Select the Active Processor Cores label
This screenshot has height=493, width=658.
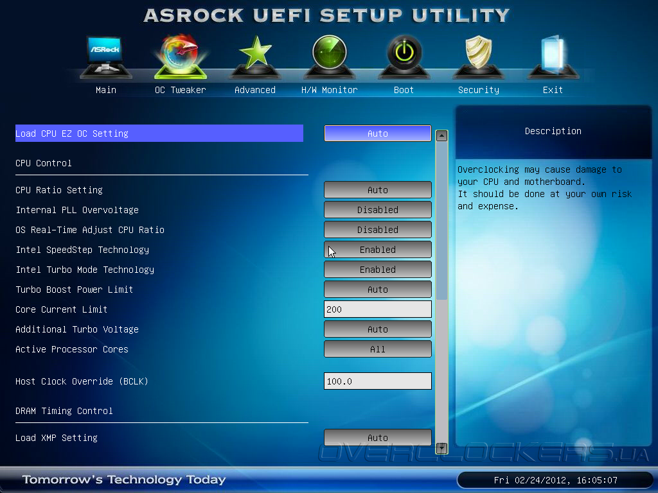click(x=72, y=349)
